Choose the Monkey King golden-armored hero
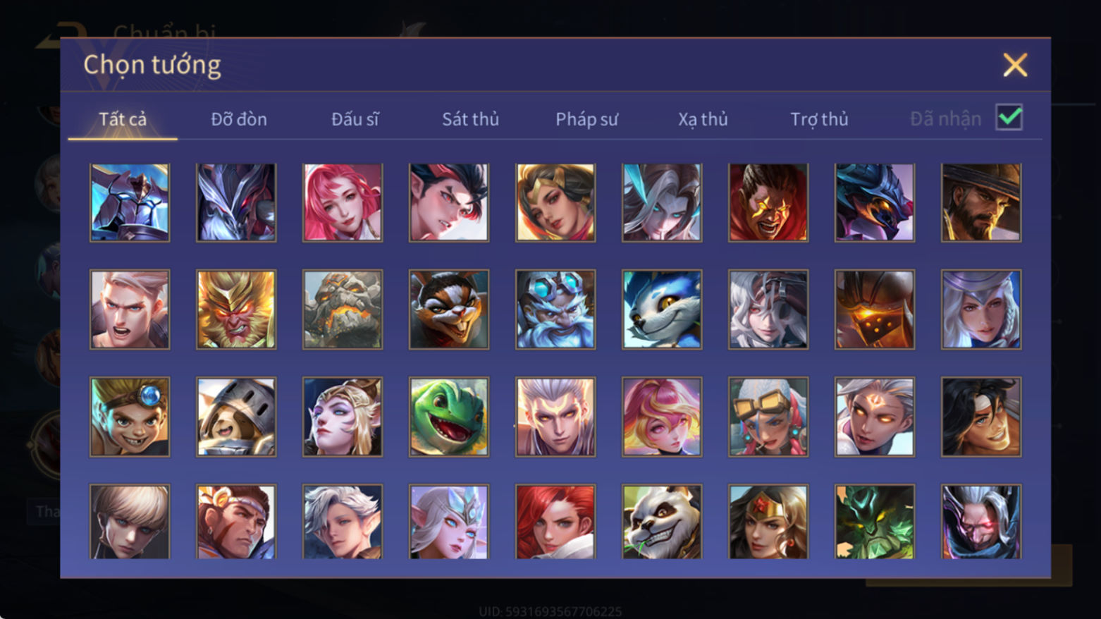The image size is (1101, 619). [x=236, y=309]
